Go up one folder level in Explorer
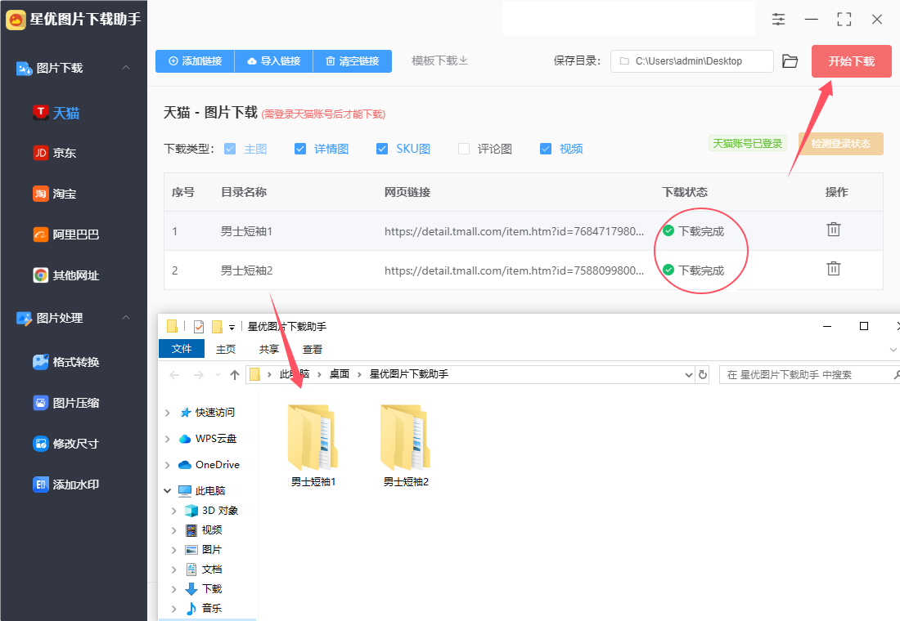Screen dimensions: 900x621 (234, 375)
